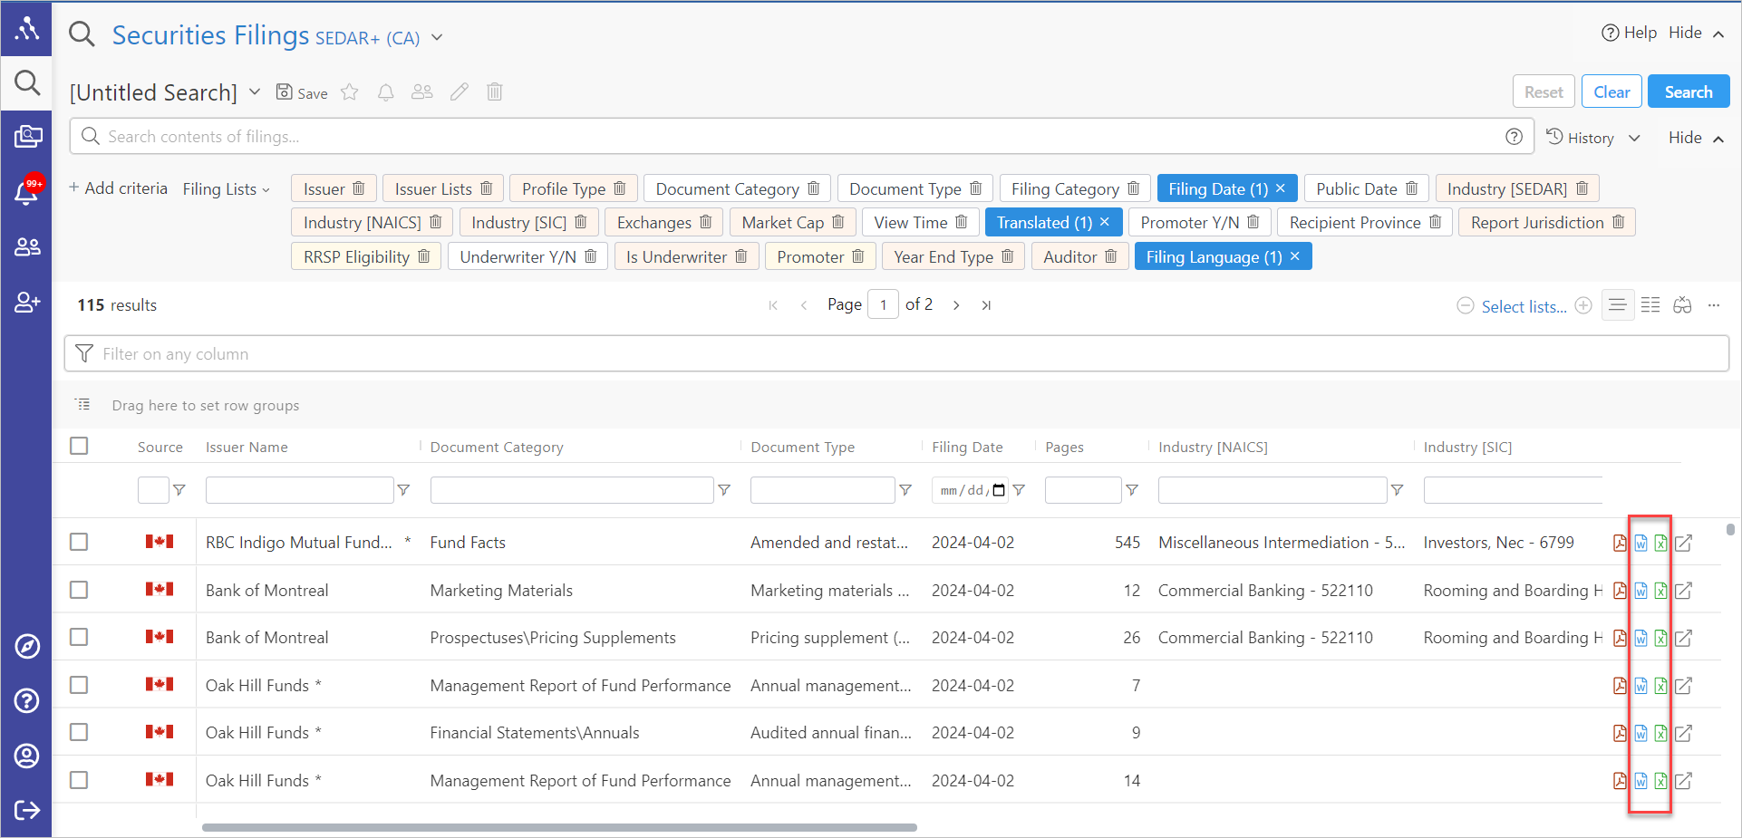The width and height of the screenshot is (1742, 838).
Task: Remove the Filing Date criteria with X
Action: (x=1281, y=188)
